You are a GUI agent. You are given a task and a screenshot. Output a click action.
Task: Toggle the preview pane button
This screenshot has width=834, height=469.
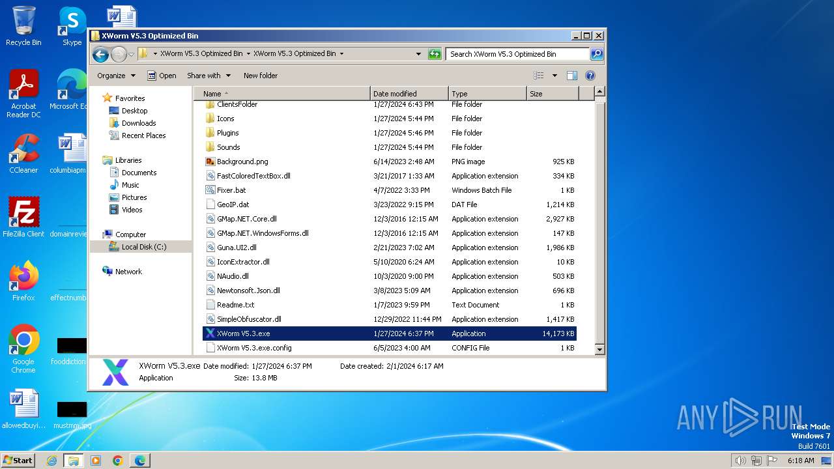click(571, 76)
